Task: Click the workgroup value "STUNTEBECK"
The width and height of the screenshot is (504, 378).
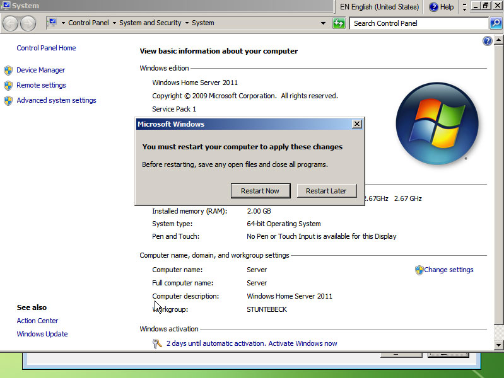Action: [267, 309]
